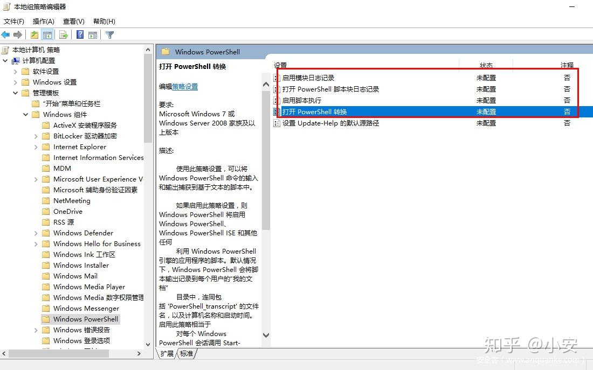This screenshot has height=370, width=593.
Task: Select 启用模块日志记录 policy setting
Action: click(308, 78)
